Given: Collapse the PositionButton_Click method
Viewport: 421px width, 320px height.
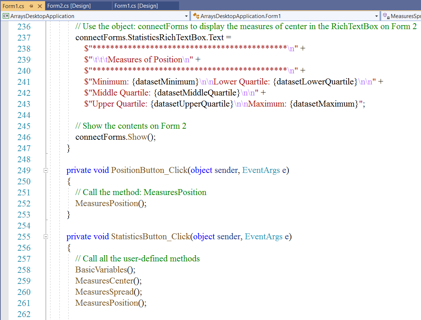Looking at the screenshot, I should (46, 170).
